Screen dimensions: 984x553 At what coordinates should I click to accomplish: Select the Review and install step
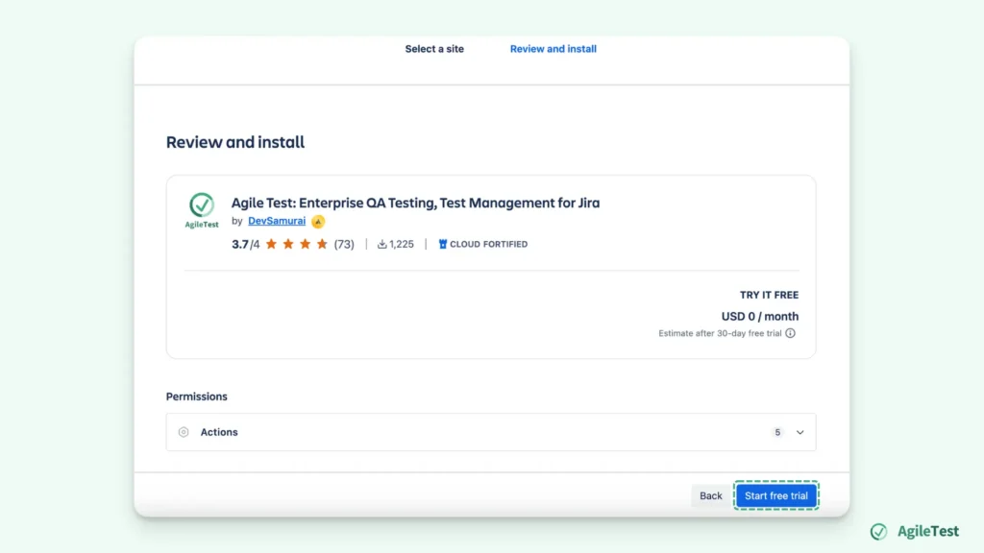point(553,49)
